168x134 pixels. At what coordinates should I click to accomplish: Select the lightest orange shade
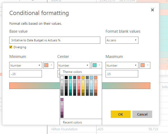pos(95,82)
